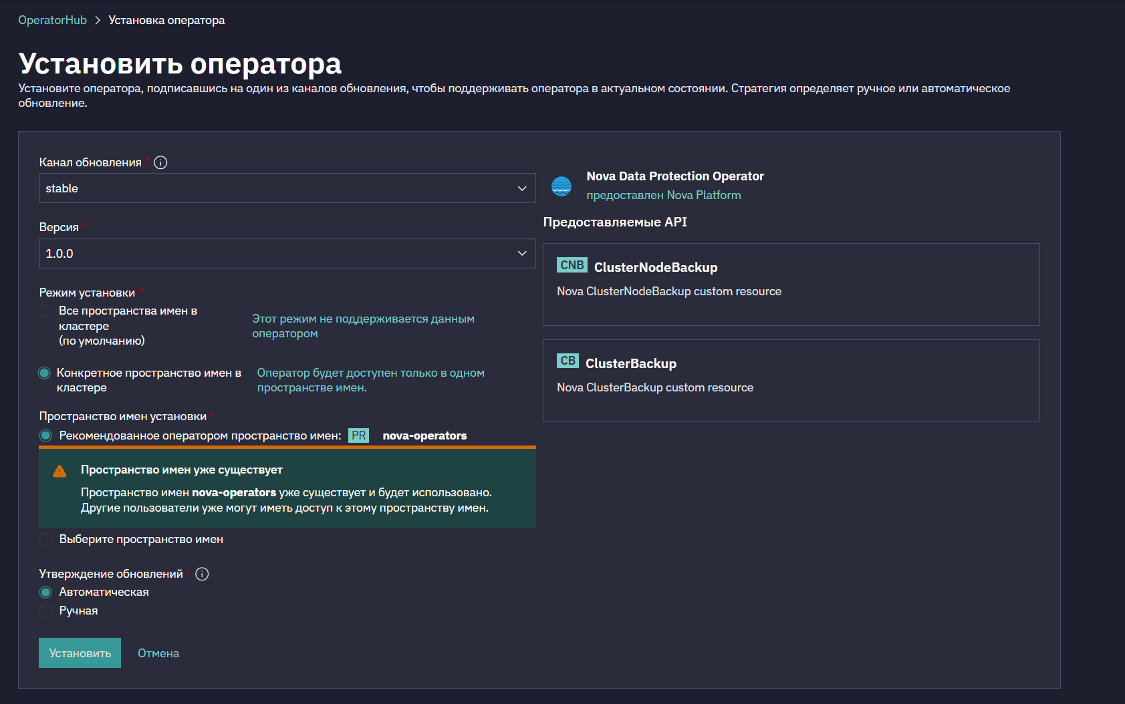The height and width of the screenshot is (704, 1125).
Task: Choose operator recommended namespace radio
Action: [45, 435]
